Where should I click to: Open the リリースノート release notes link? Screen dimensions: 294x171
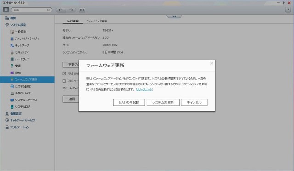(x=144, y=89)
